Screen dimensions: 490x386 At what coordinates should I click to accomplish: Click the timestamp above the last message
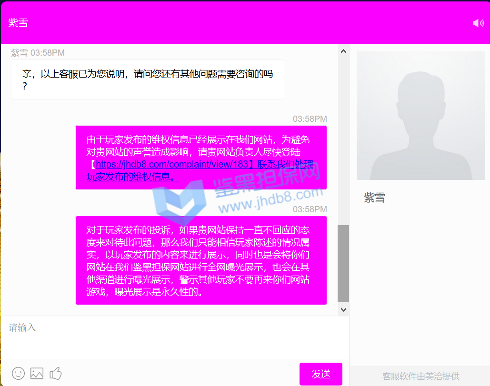click(x=310, y=209)
